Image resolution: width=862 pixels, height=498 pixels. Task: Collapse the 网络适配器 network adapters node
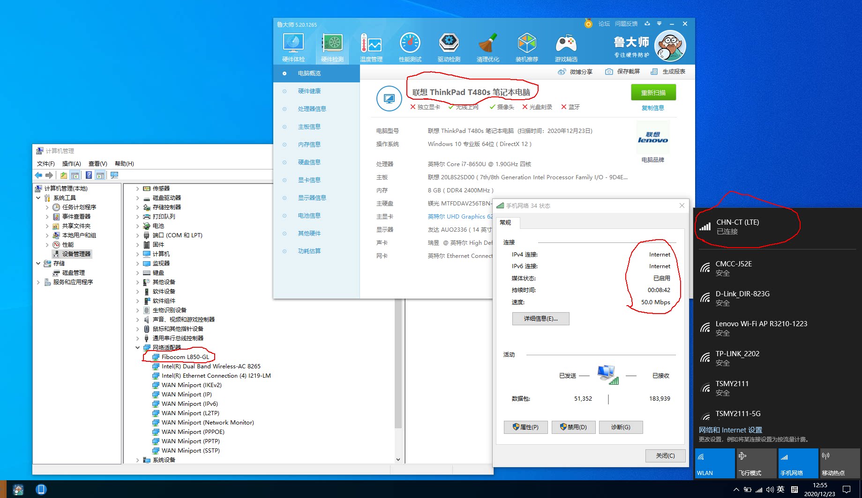pyautogui.click(x=138, y=347)
